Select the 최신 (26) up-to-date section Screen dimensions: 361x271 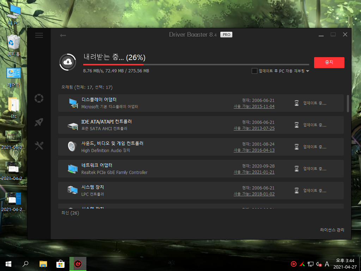pos(70,213)
